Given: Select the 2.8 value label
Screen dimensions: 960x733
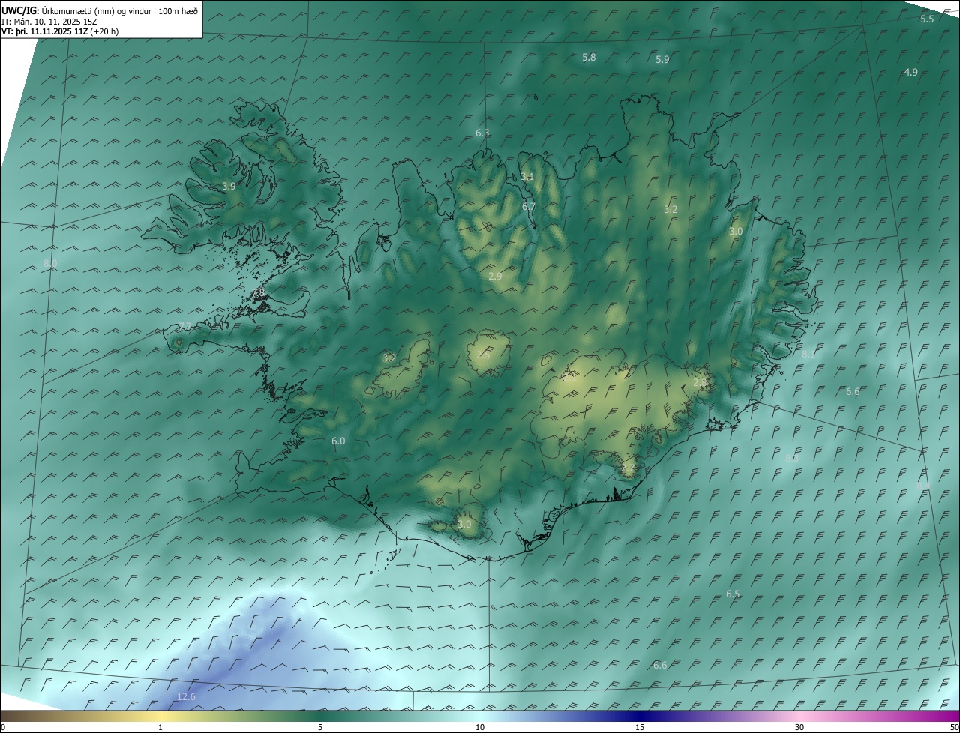Looking at the screenshot, I should tap(700, 381).
